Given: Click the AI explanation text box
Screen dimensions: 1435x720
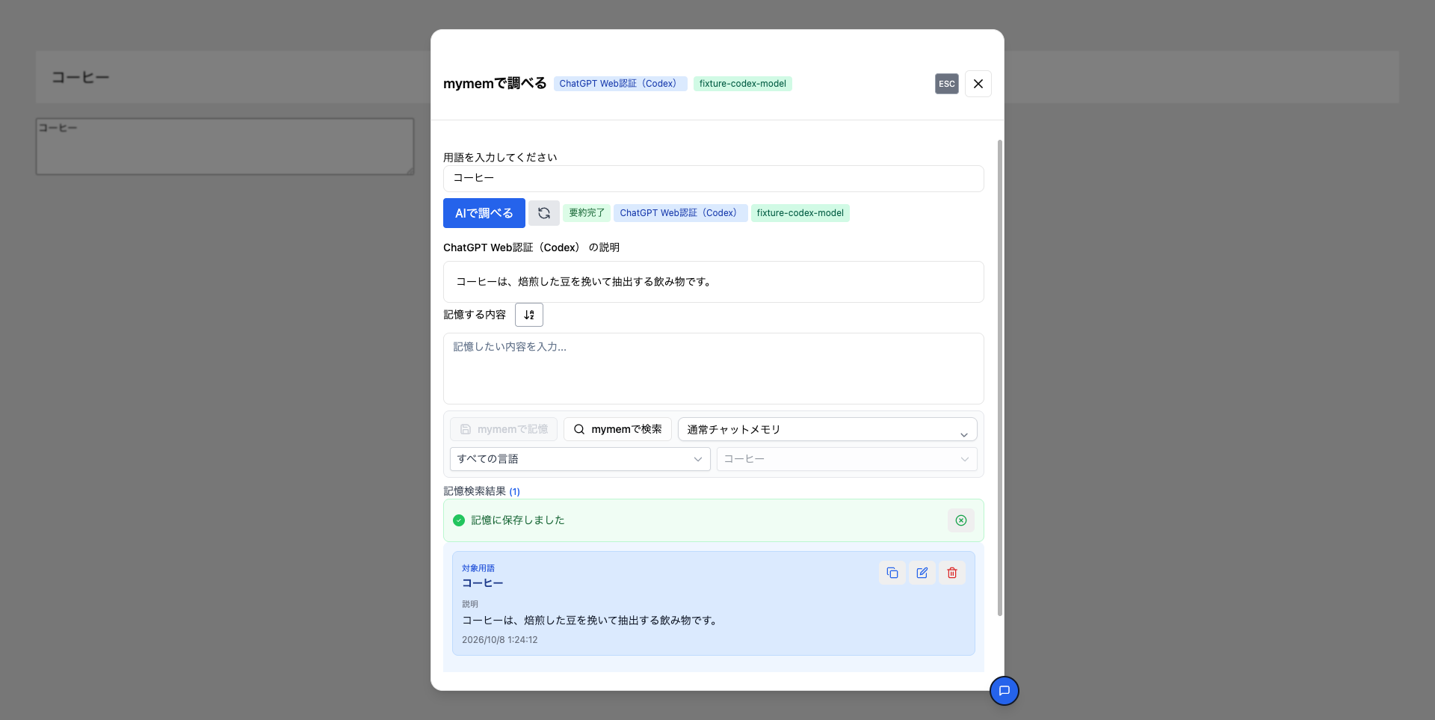Looking at the screenshot, I should coord(714,282).
